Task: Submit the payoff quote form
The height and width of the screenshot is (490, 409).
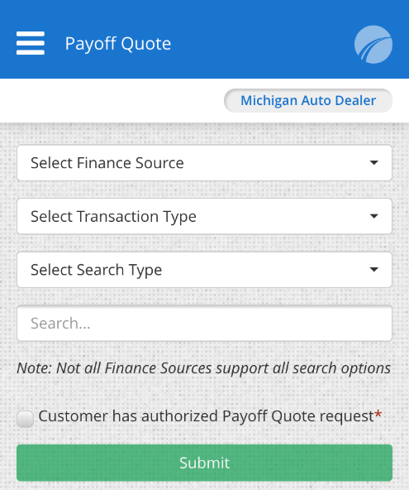Action: click(204, 463)
